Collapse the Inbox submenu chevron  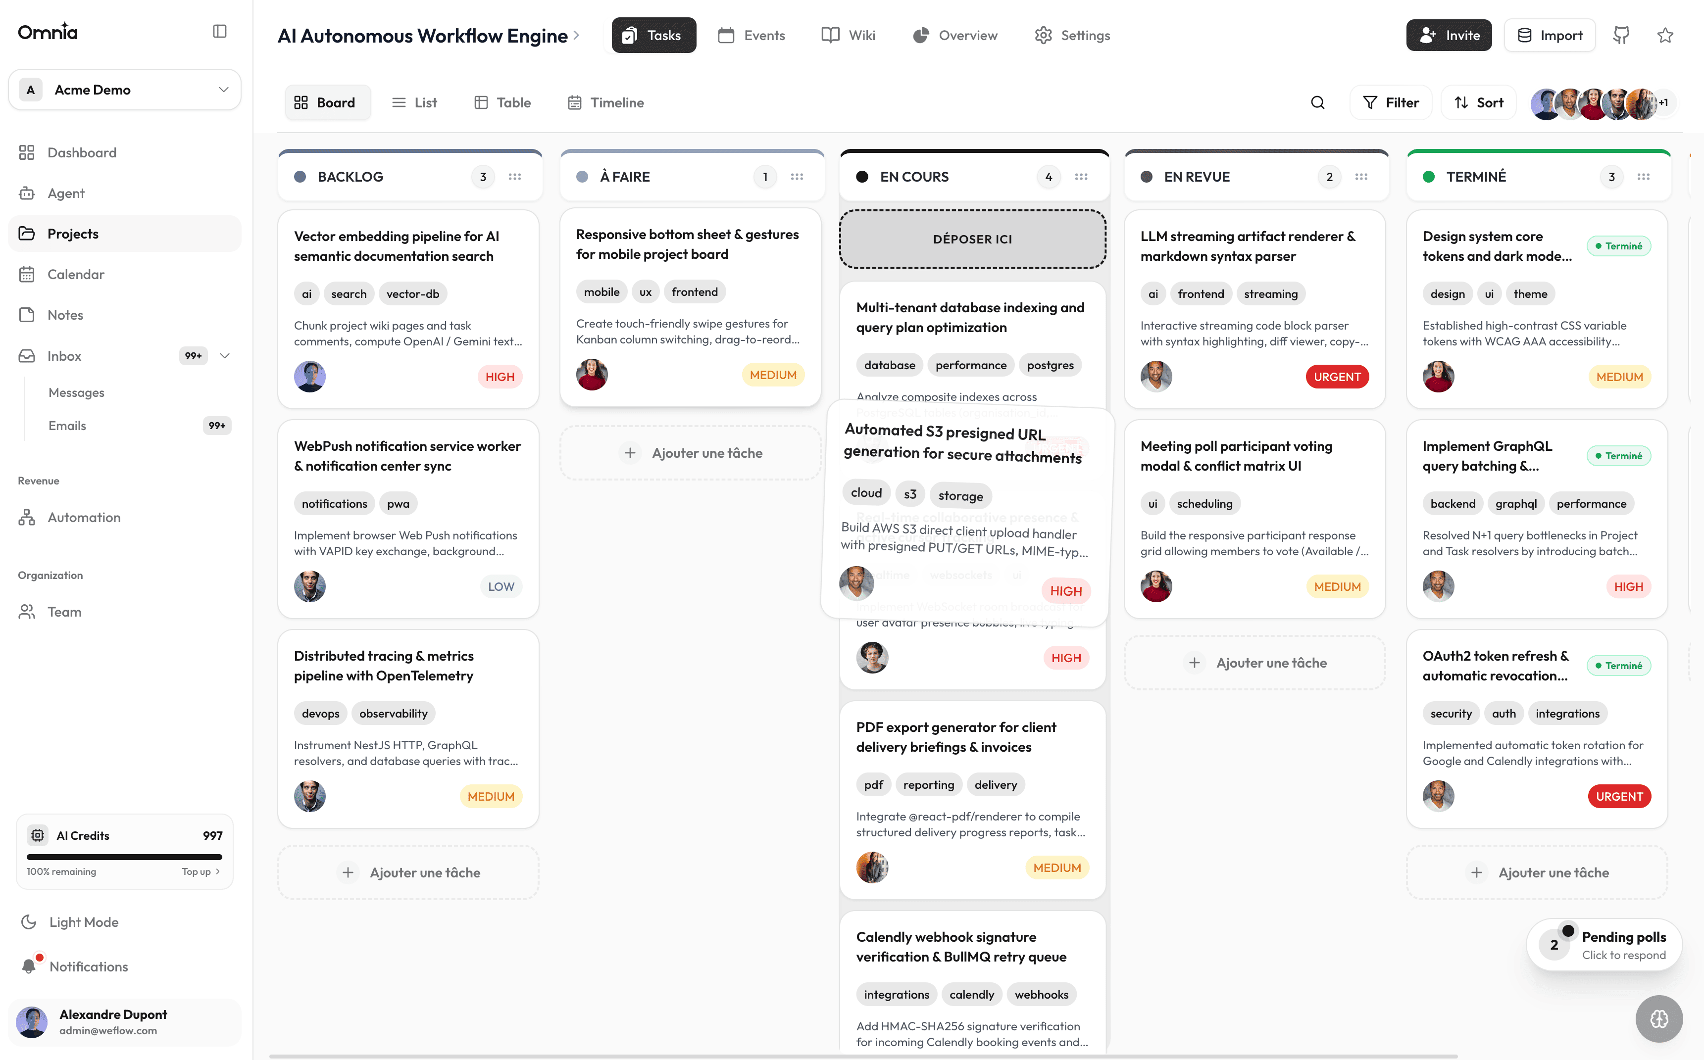click(x=224, y=356)
